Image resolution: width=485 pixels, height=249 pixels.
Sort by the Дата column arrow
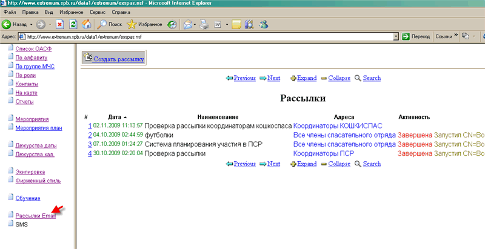[125, 118]
